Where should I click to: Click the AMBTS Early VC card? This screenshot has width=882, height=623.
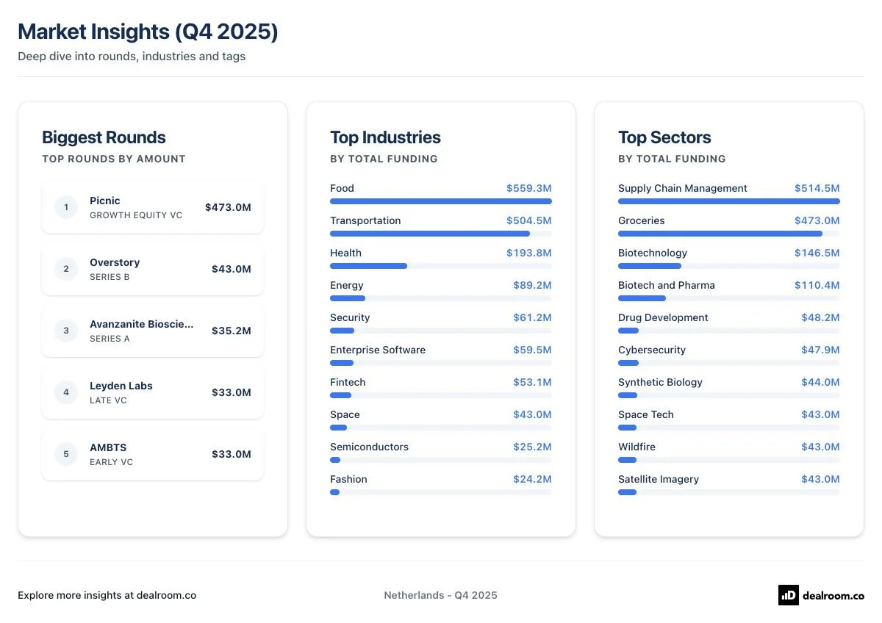pos(152,454)
